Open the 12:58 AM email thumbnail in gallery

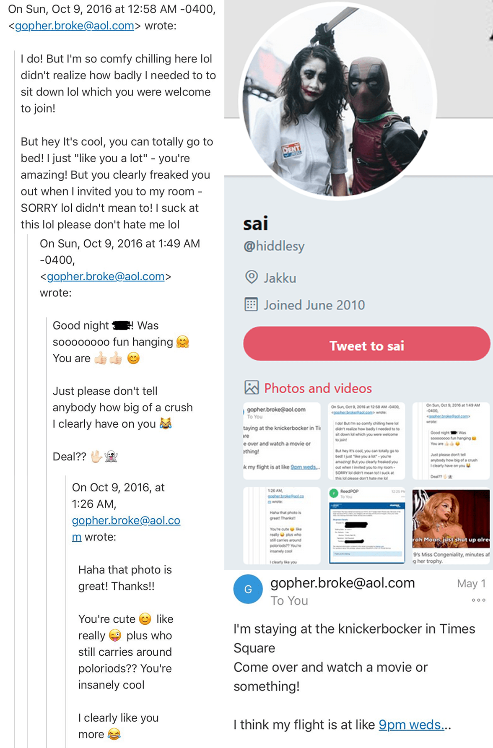click(x=366, y=441)
